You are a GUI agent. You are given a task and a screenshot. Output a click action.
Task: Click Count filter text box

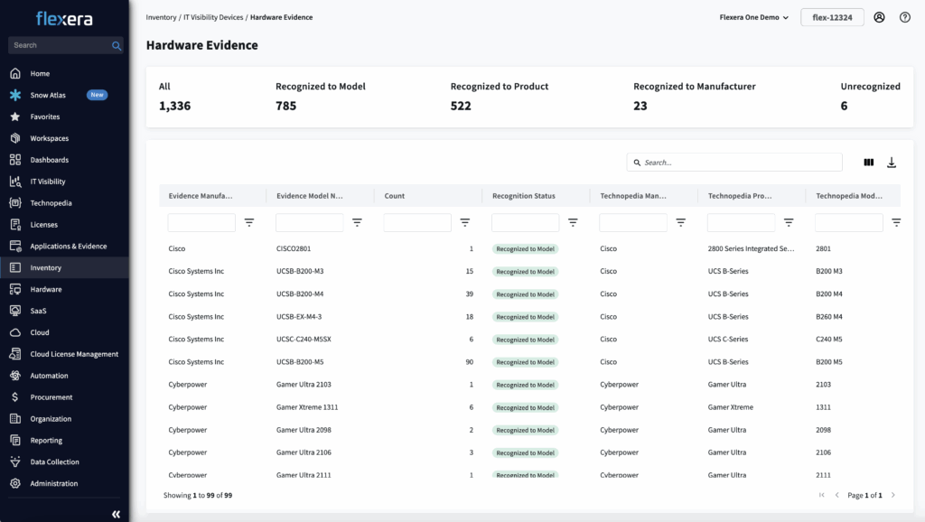(417, 222)
